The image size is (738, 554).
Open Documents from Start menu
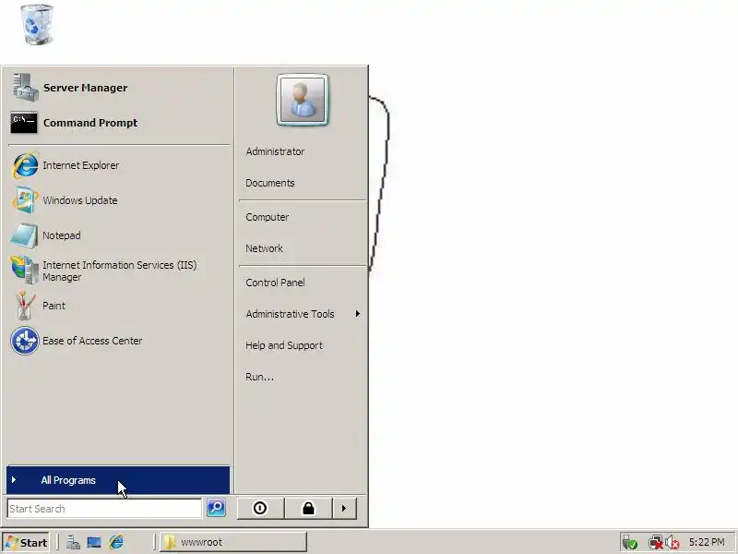(303, 183)
